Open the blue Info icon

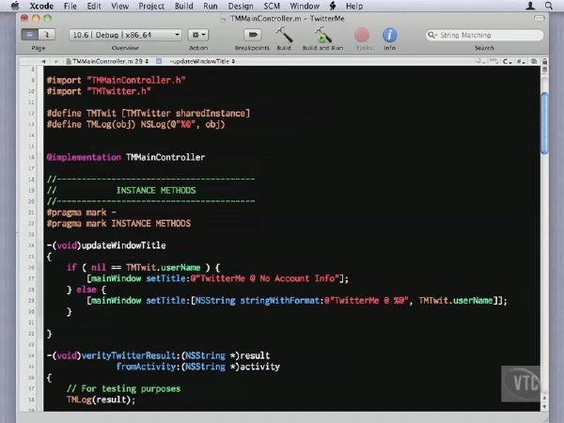(x=389, y=36)
